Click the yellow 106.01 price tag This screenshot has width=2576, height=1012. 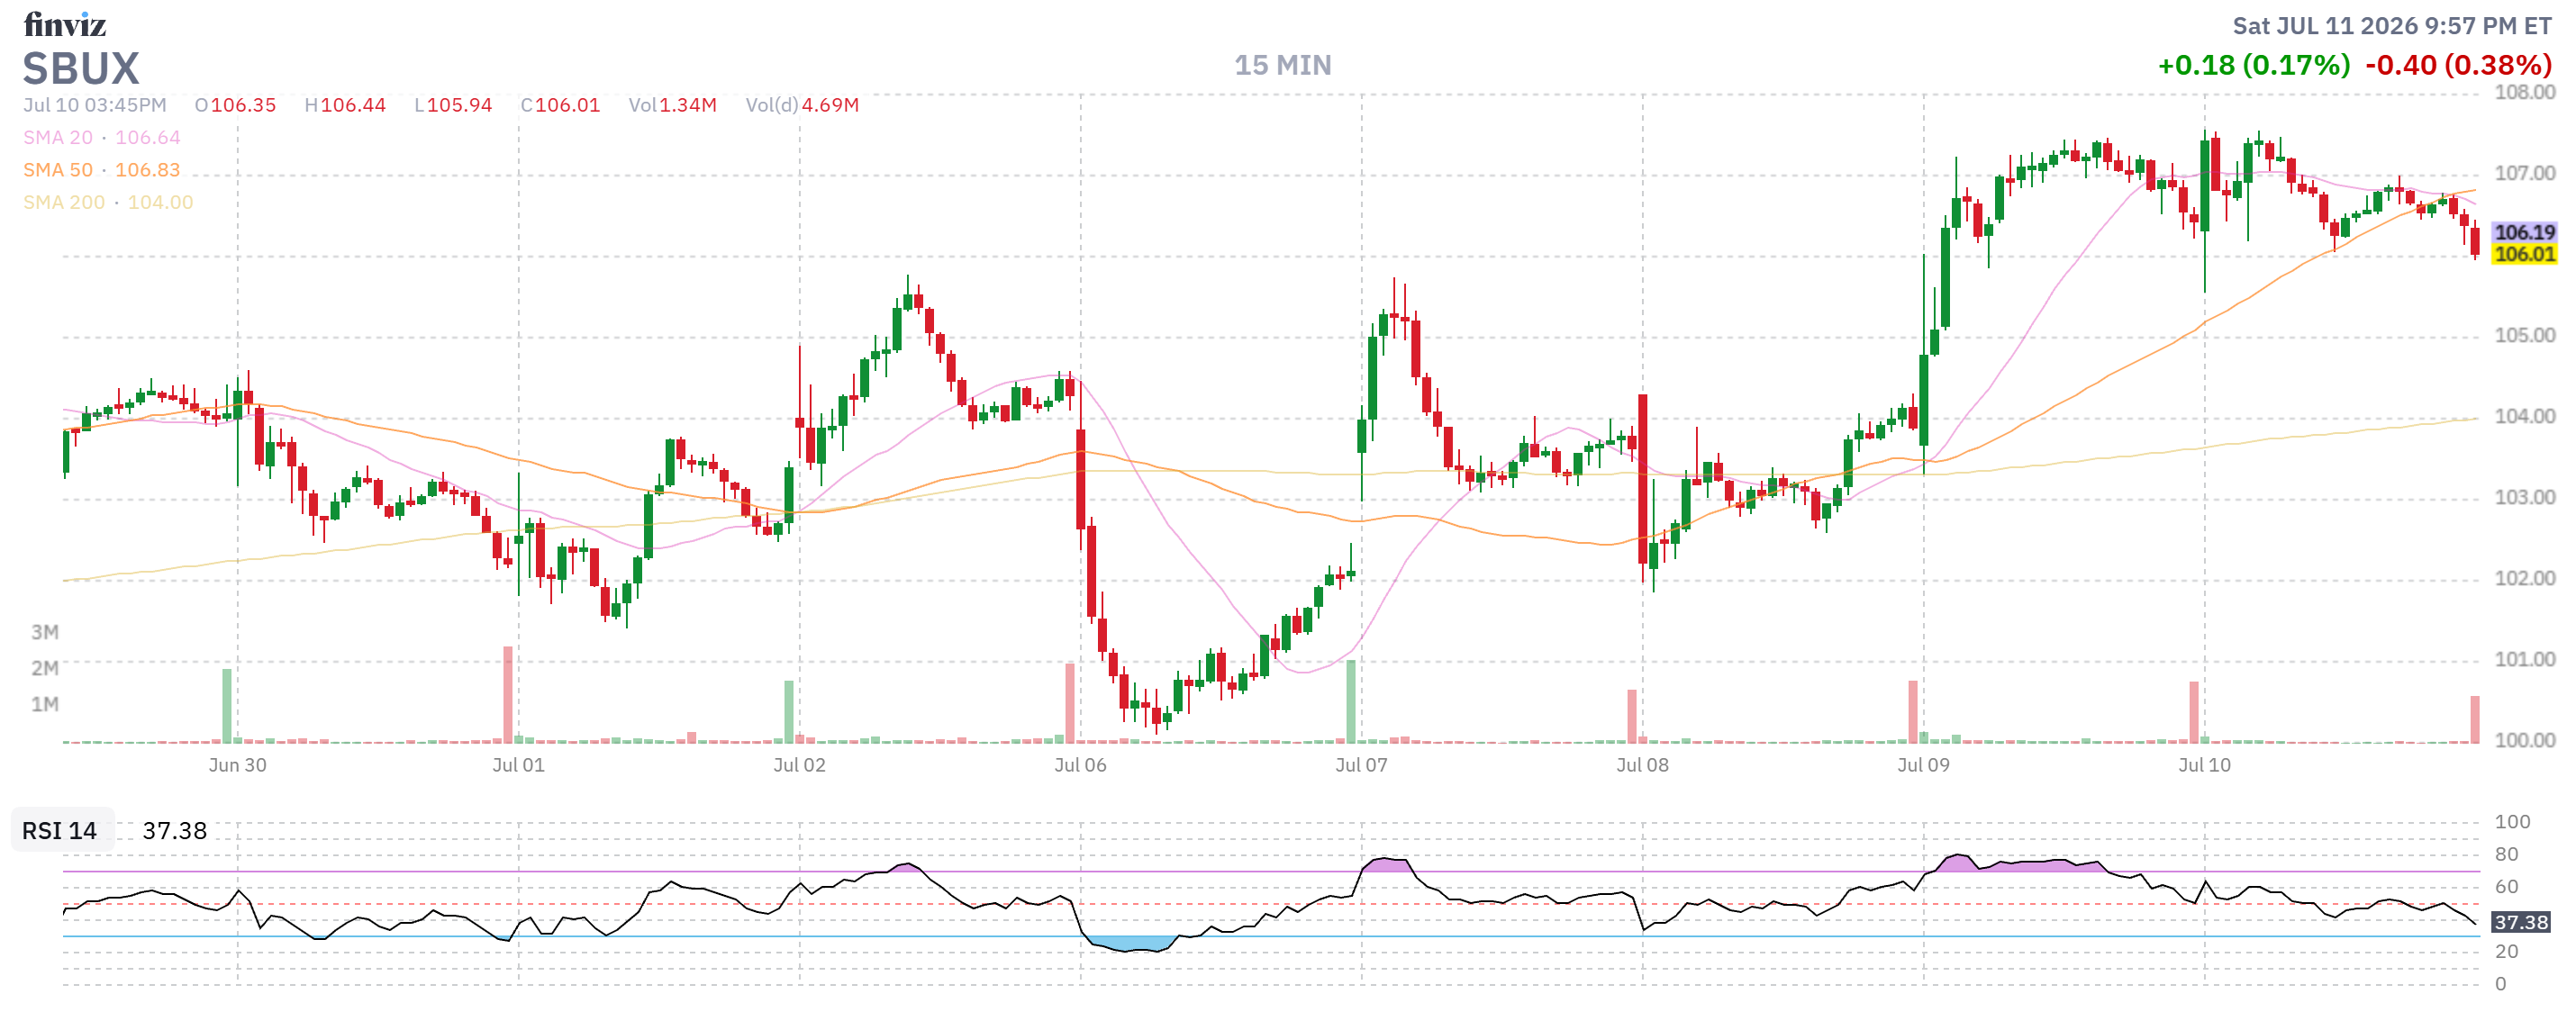coord(2524,254)
